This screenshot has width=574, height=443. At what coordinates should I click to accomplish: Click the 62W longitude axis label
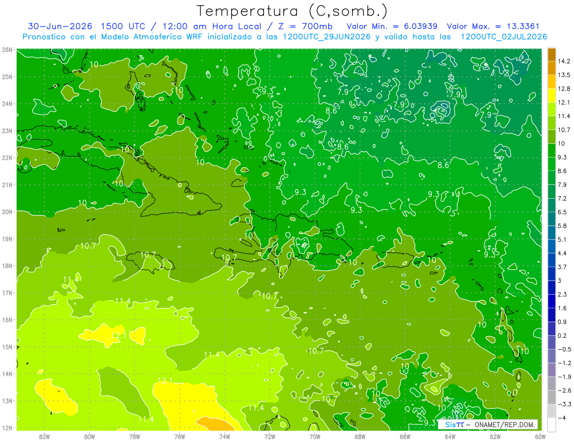pyautogui.click(x=496, y=436)
